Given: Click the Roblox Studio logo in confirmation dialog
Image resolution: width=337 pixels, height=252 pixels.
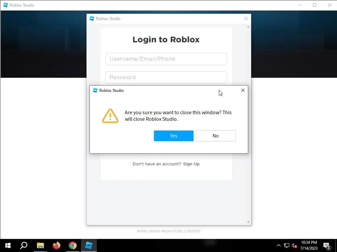Looking at the screenshot, I should pos(95,91).
